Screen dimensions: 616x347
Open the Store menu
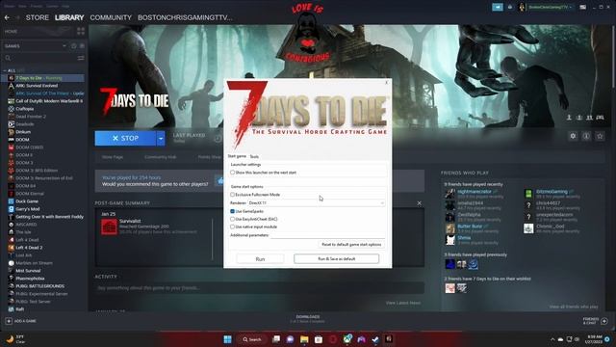coord(38,17)
